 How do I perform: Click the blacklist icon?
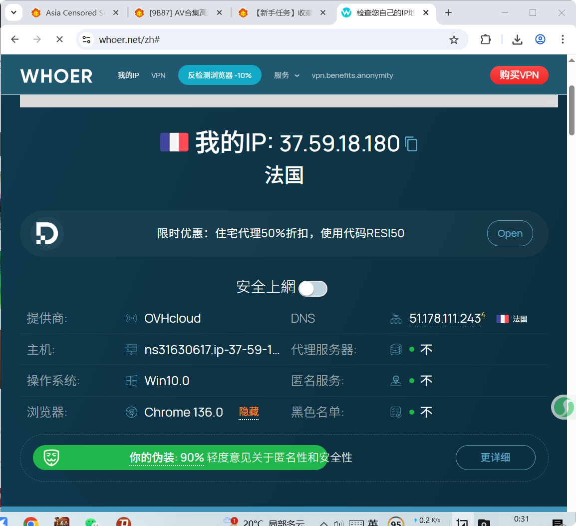click(x=396, y=413)
